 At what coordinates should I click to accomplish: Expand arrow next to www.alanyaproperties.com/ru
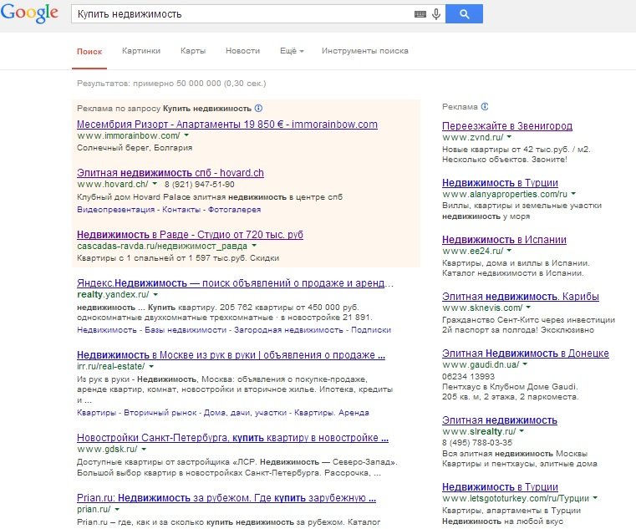[x=573, y=194]
